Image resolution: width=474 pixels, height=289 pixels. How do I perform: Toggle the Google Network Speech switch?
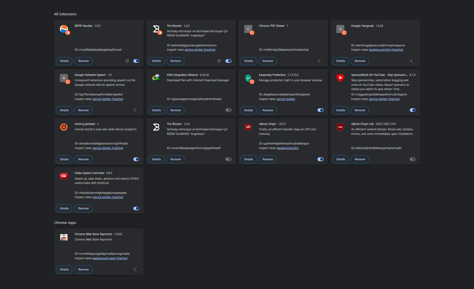136,110
